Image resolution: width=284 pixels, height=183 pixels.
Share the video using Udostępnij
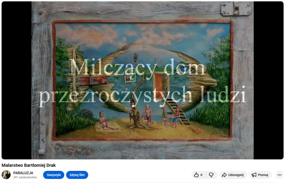(233, 175)
